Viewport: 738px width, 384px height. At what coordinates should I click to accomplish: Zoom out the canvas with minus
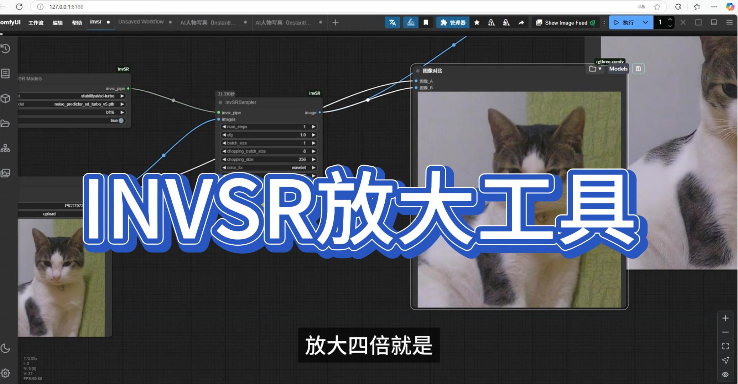click(725, 332)
